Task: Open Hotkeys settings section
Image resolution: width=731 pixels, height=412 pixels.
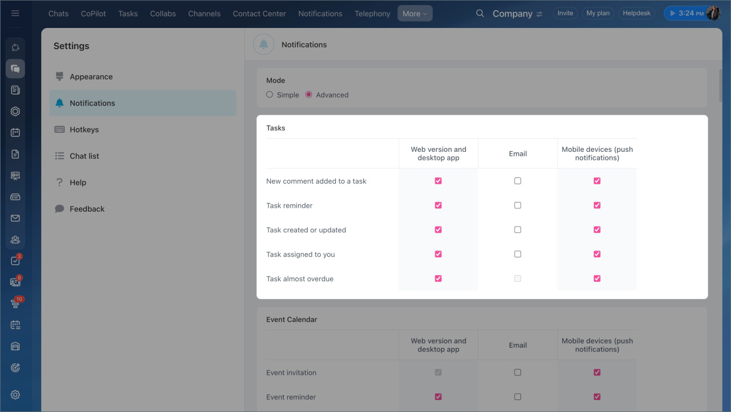Action: tap(84, 130)
